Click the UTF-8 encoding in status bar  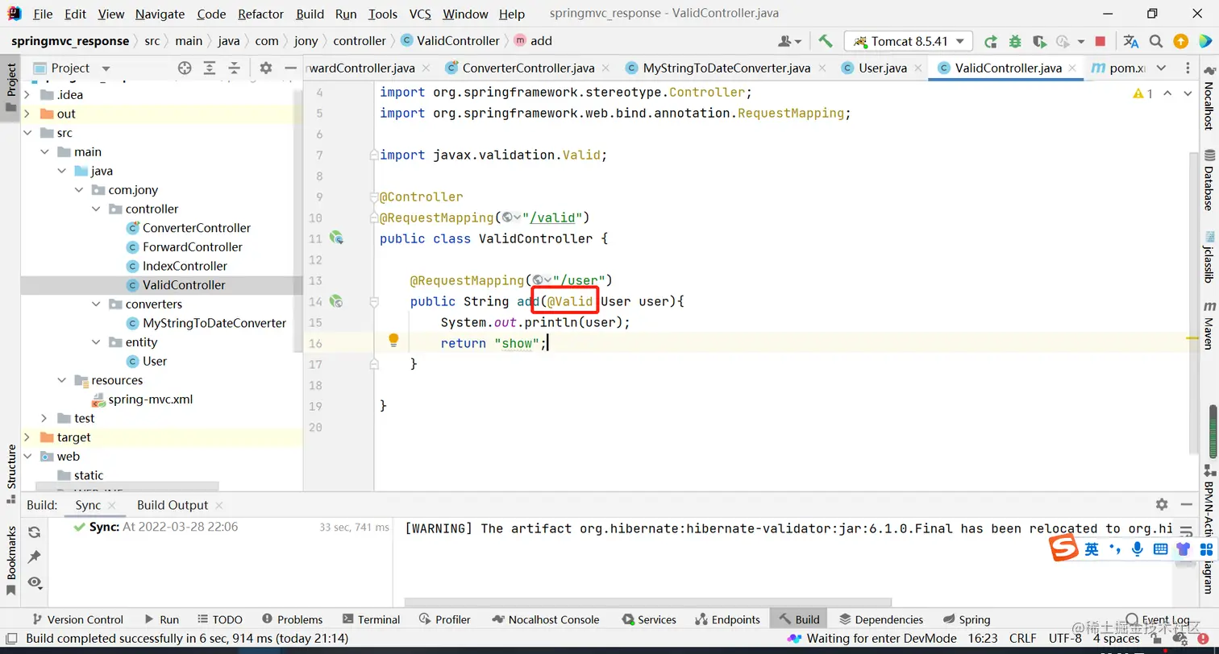(1065, 639)
